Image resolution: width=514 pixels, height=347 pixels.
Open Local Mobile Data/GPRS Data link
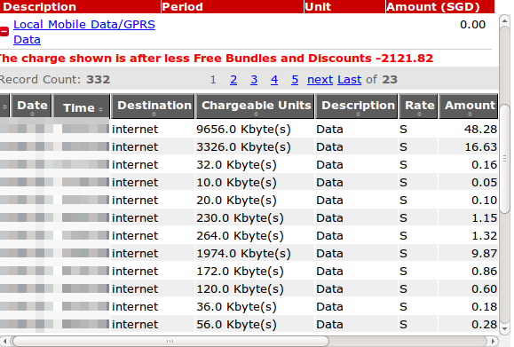(x=84, y=32)
